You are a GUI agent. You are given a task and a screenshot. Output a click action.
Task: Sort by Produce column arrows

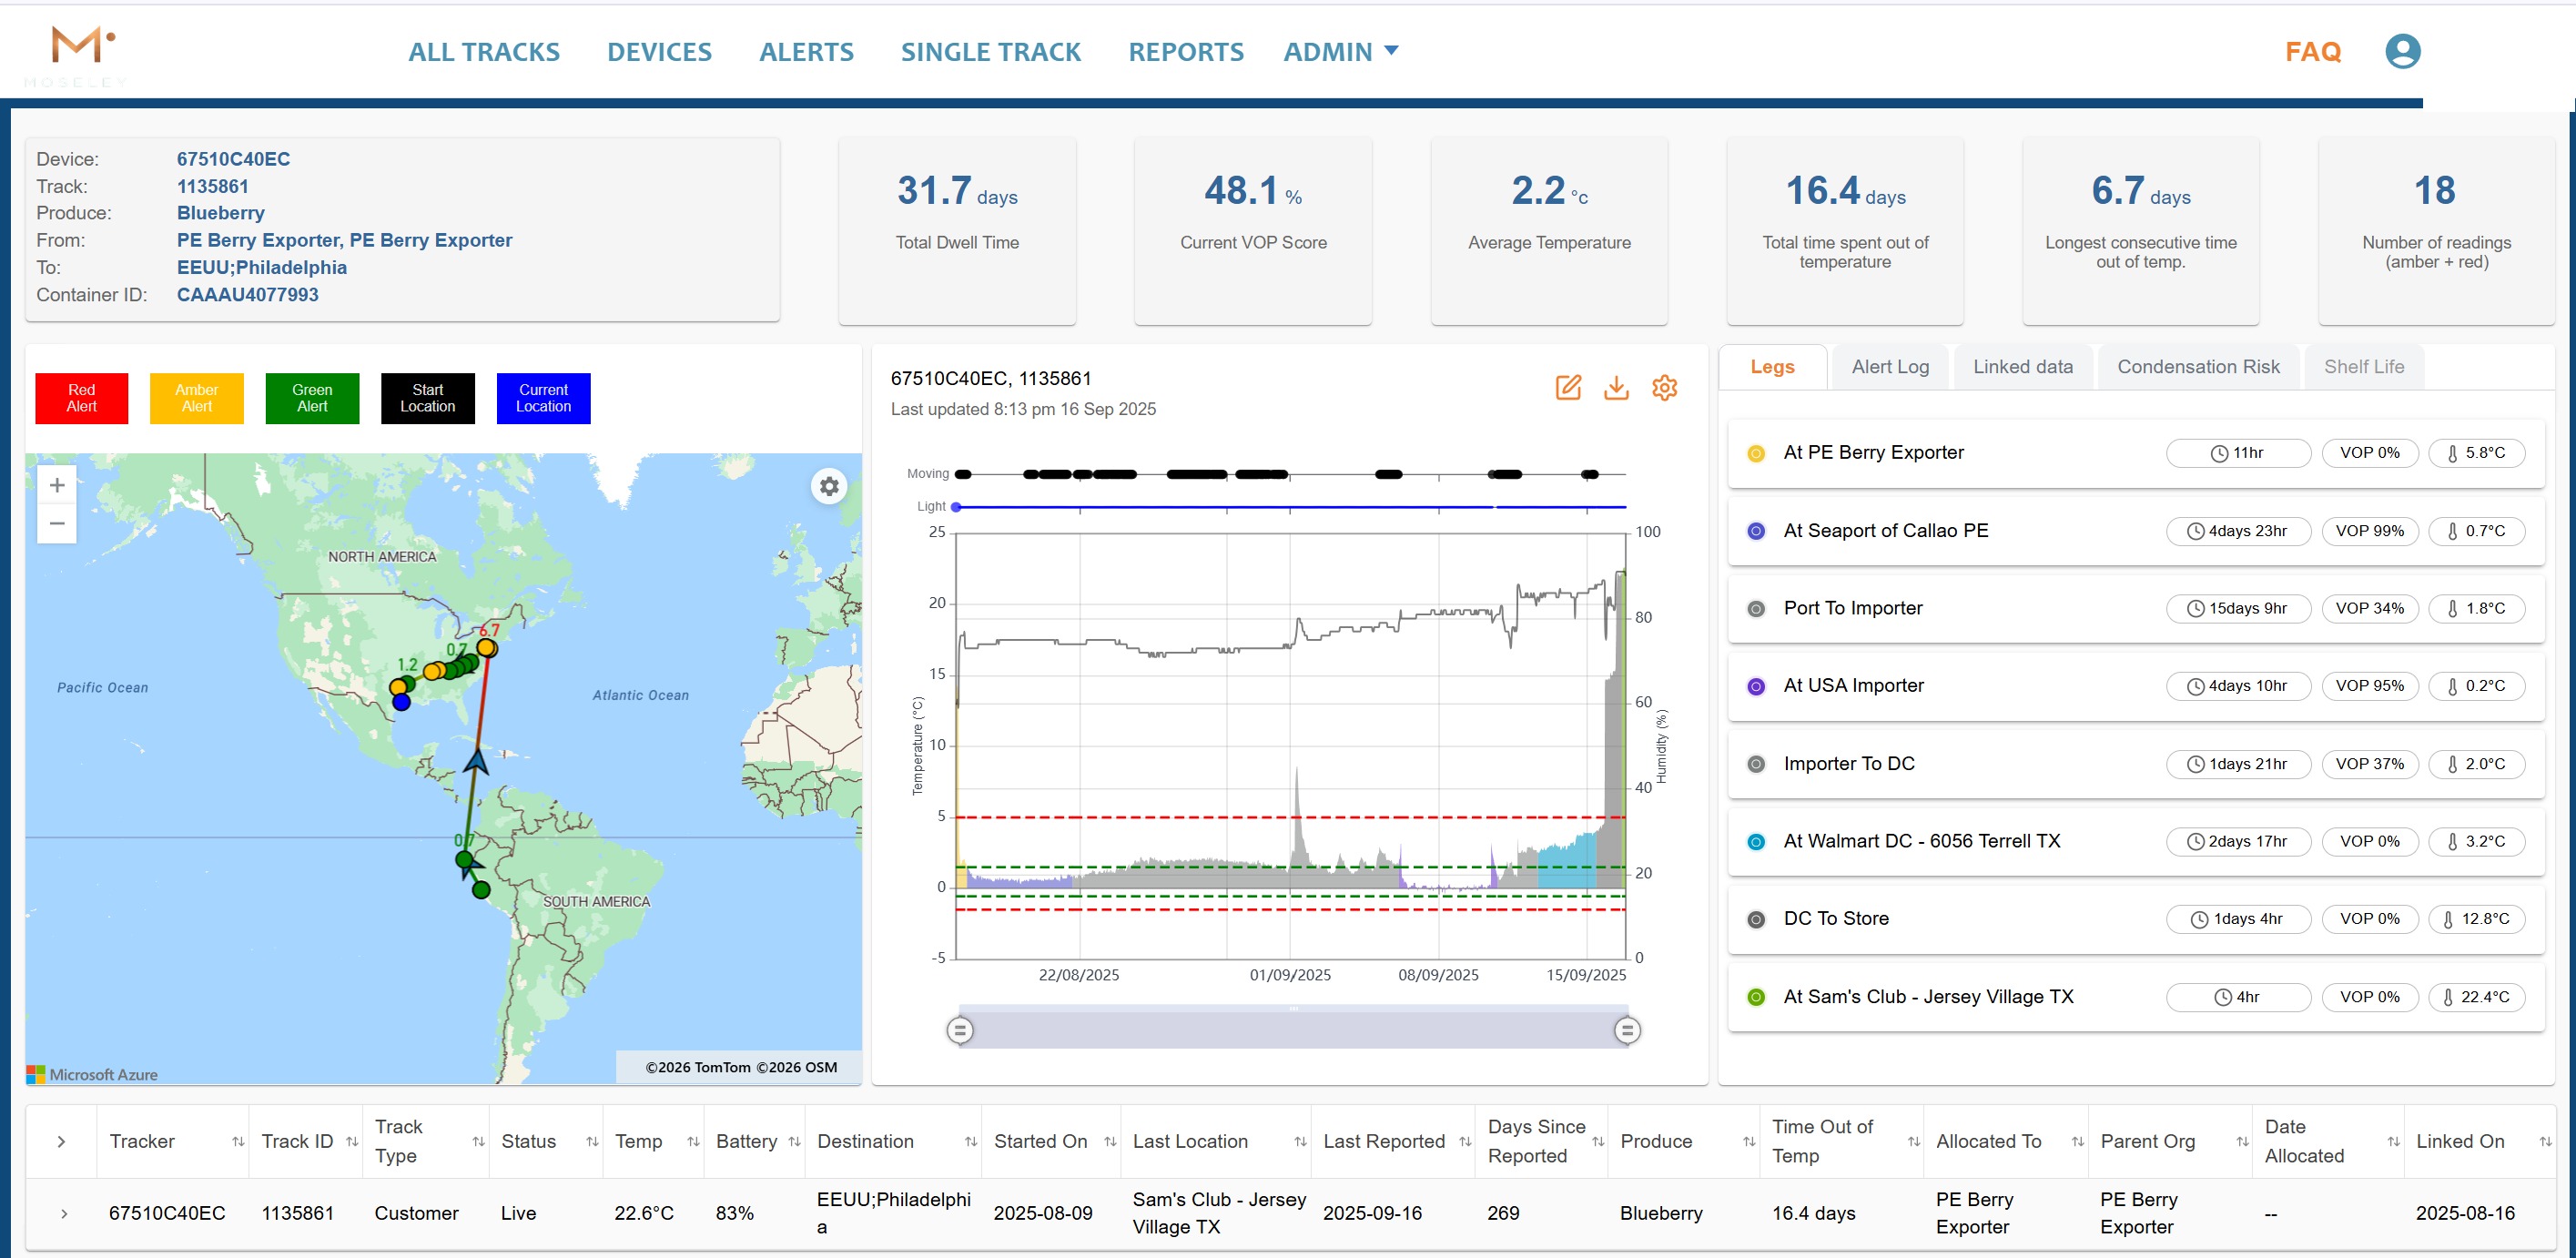(1749, 1141)
